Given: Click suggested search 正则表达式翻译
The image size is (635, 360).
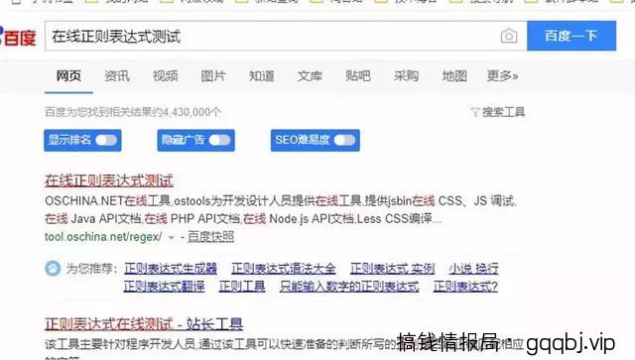Looking at the screenshot, I should point(164,287).
